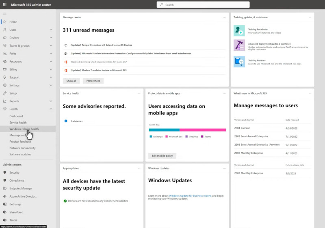
Task: Click the Settings gear icon
Action: tap(5, 85)
